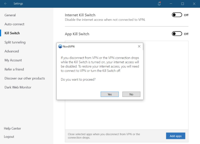Image resolution: width=200 pixels, height=144 pixels.
Task: Select the Kill Switch section
Action: [x=12, y=33]
